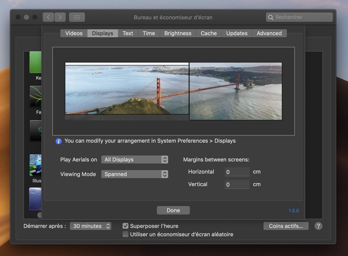The height and width of the screenshot is (256, 348).
Task: Select the Fa screensaver thumbnail with green lines
Action: [x=35, y=96]
